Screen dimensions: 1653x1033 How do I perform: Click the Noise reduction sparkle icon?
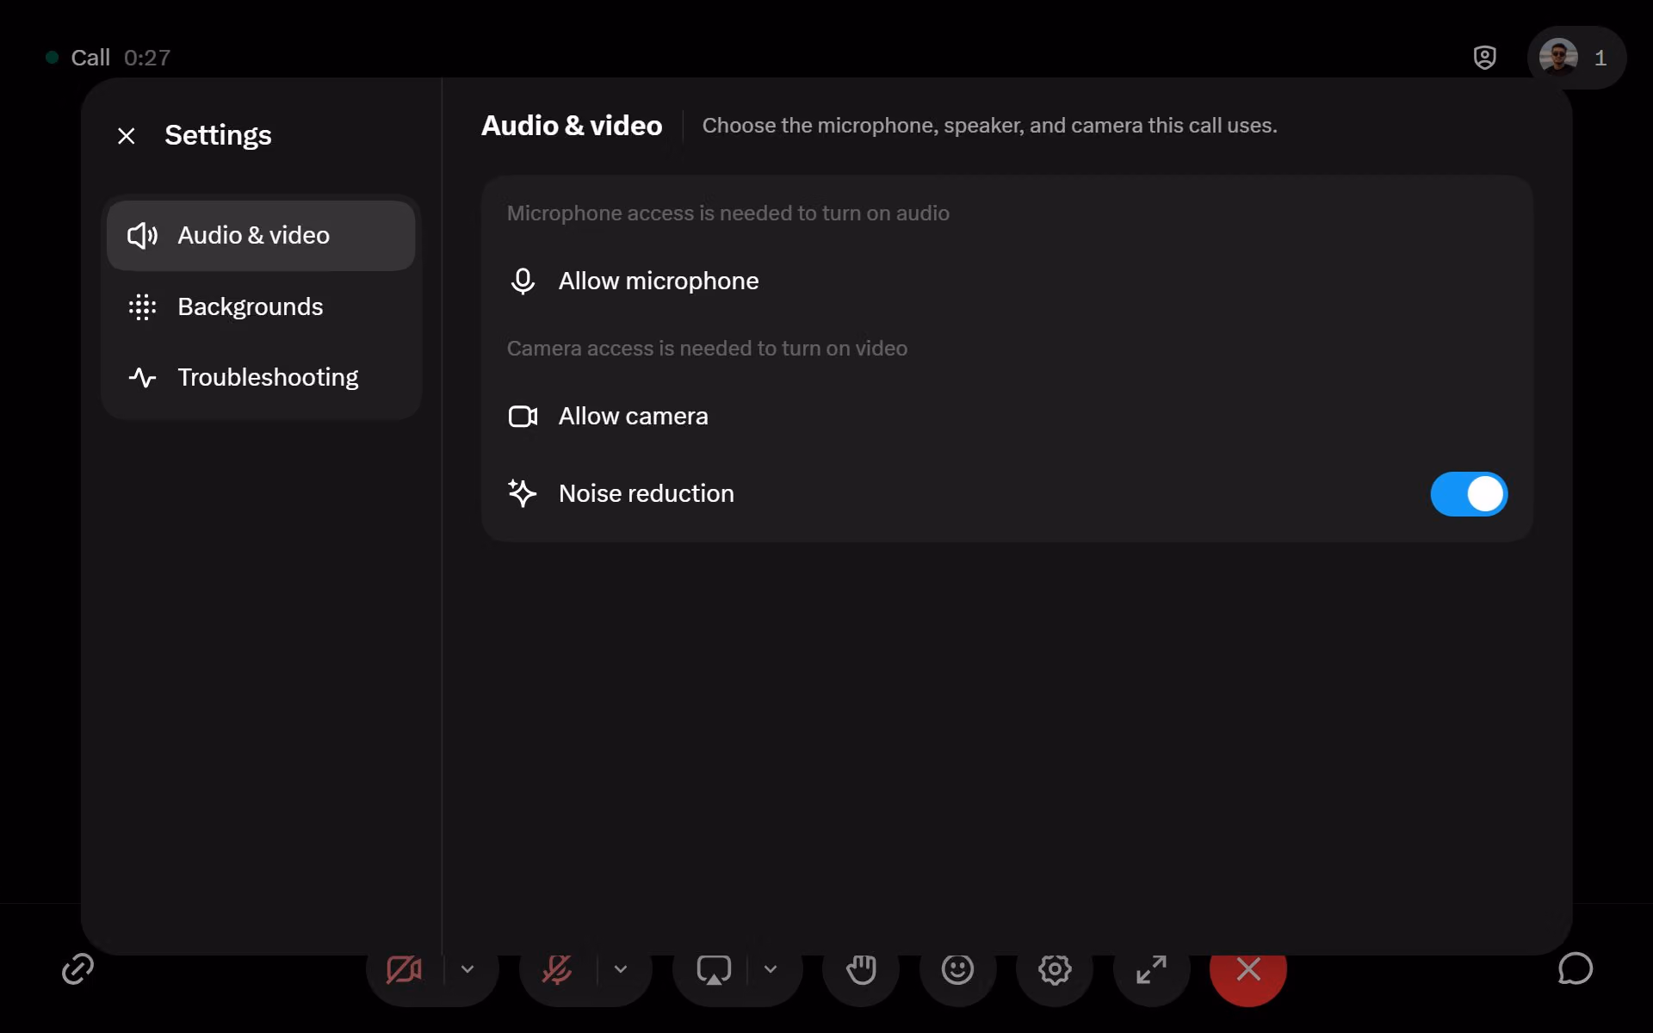522,493
